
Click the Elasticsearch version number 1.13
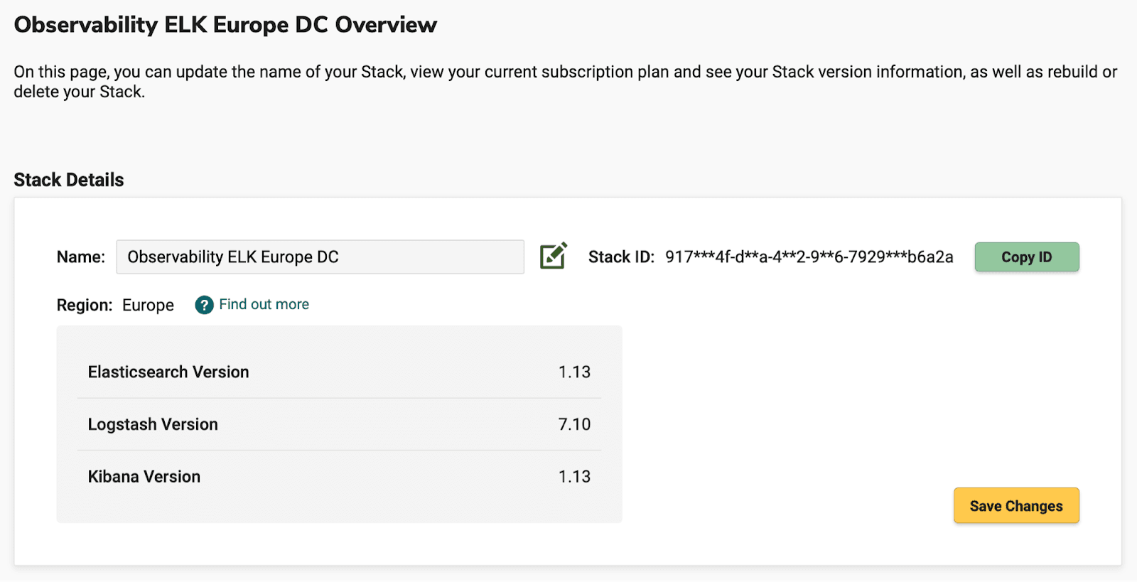pos(574,372)
